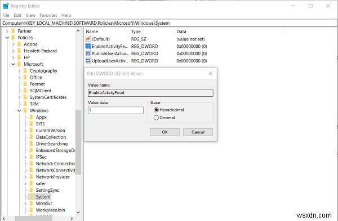The width and height of the screenshot is (338, 221).
Task: Select the UploadUserActivities DWORD icon
Action: coord(88,61)
